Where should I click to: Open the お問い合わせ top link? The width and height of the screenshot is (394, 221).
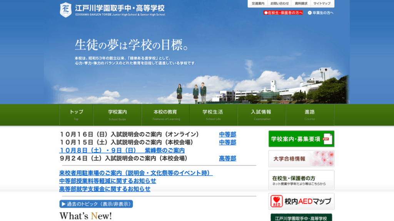pyautogui.click(x=280, y=3)
